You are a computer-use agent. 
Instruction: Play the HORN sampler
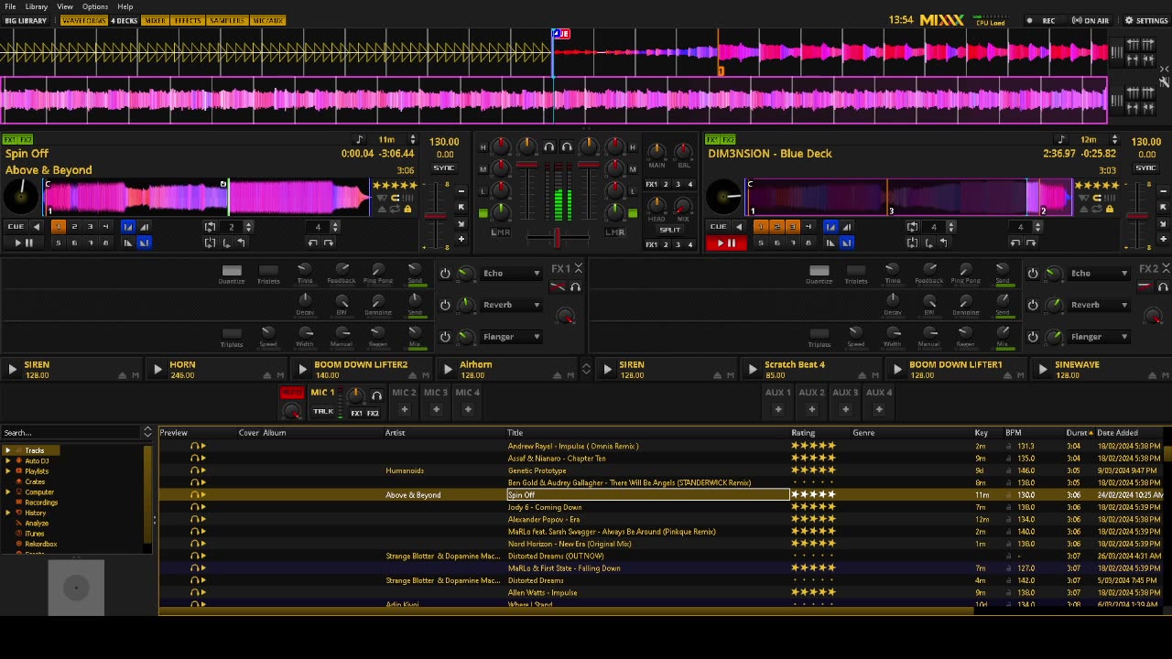(x=157, y=369)
